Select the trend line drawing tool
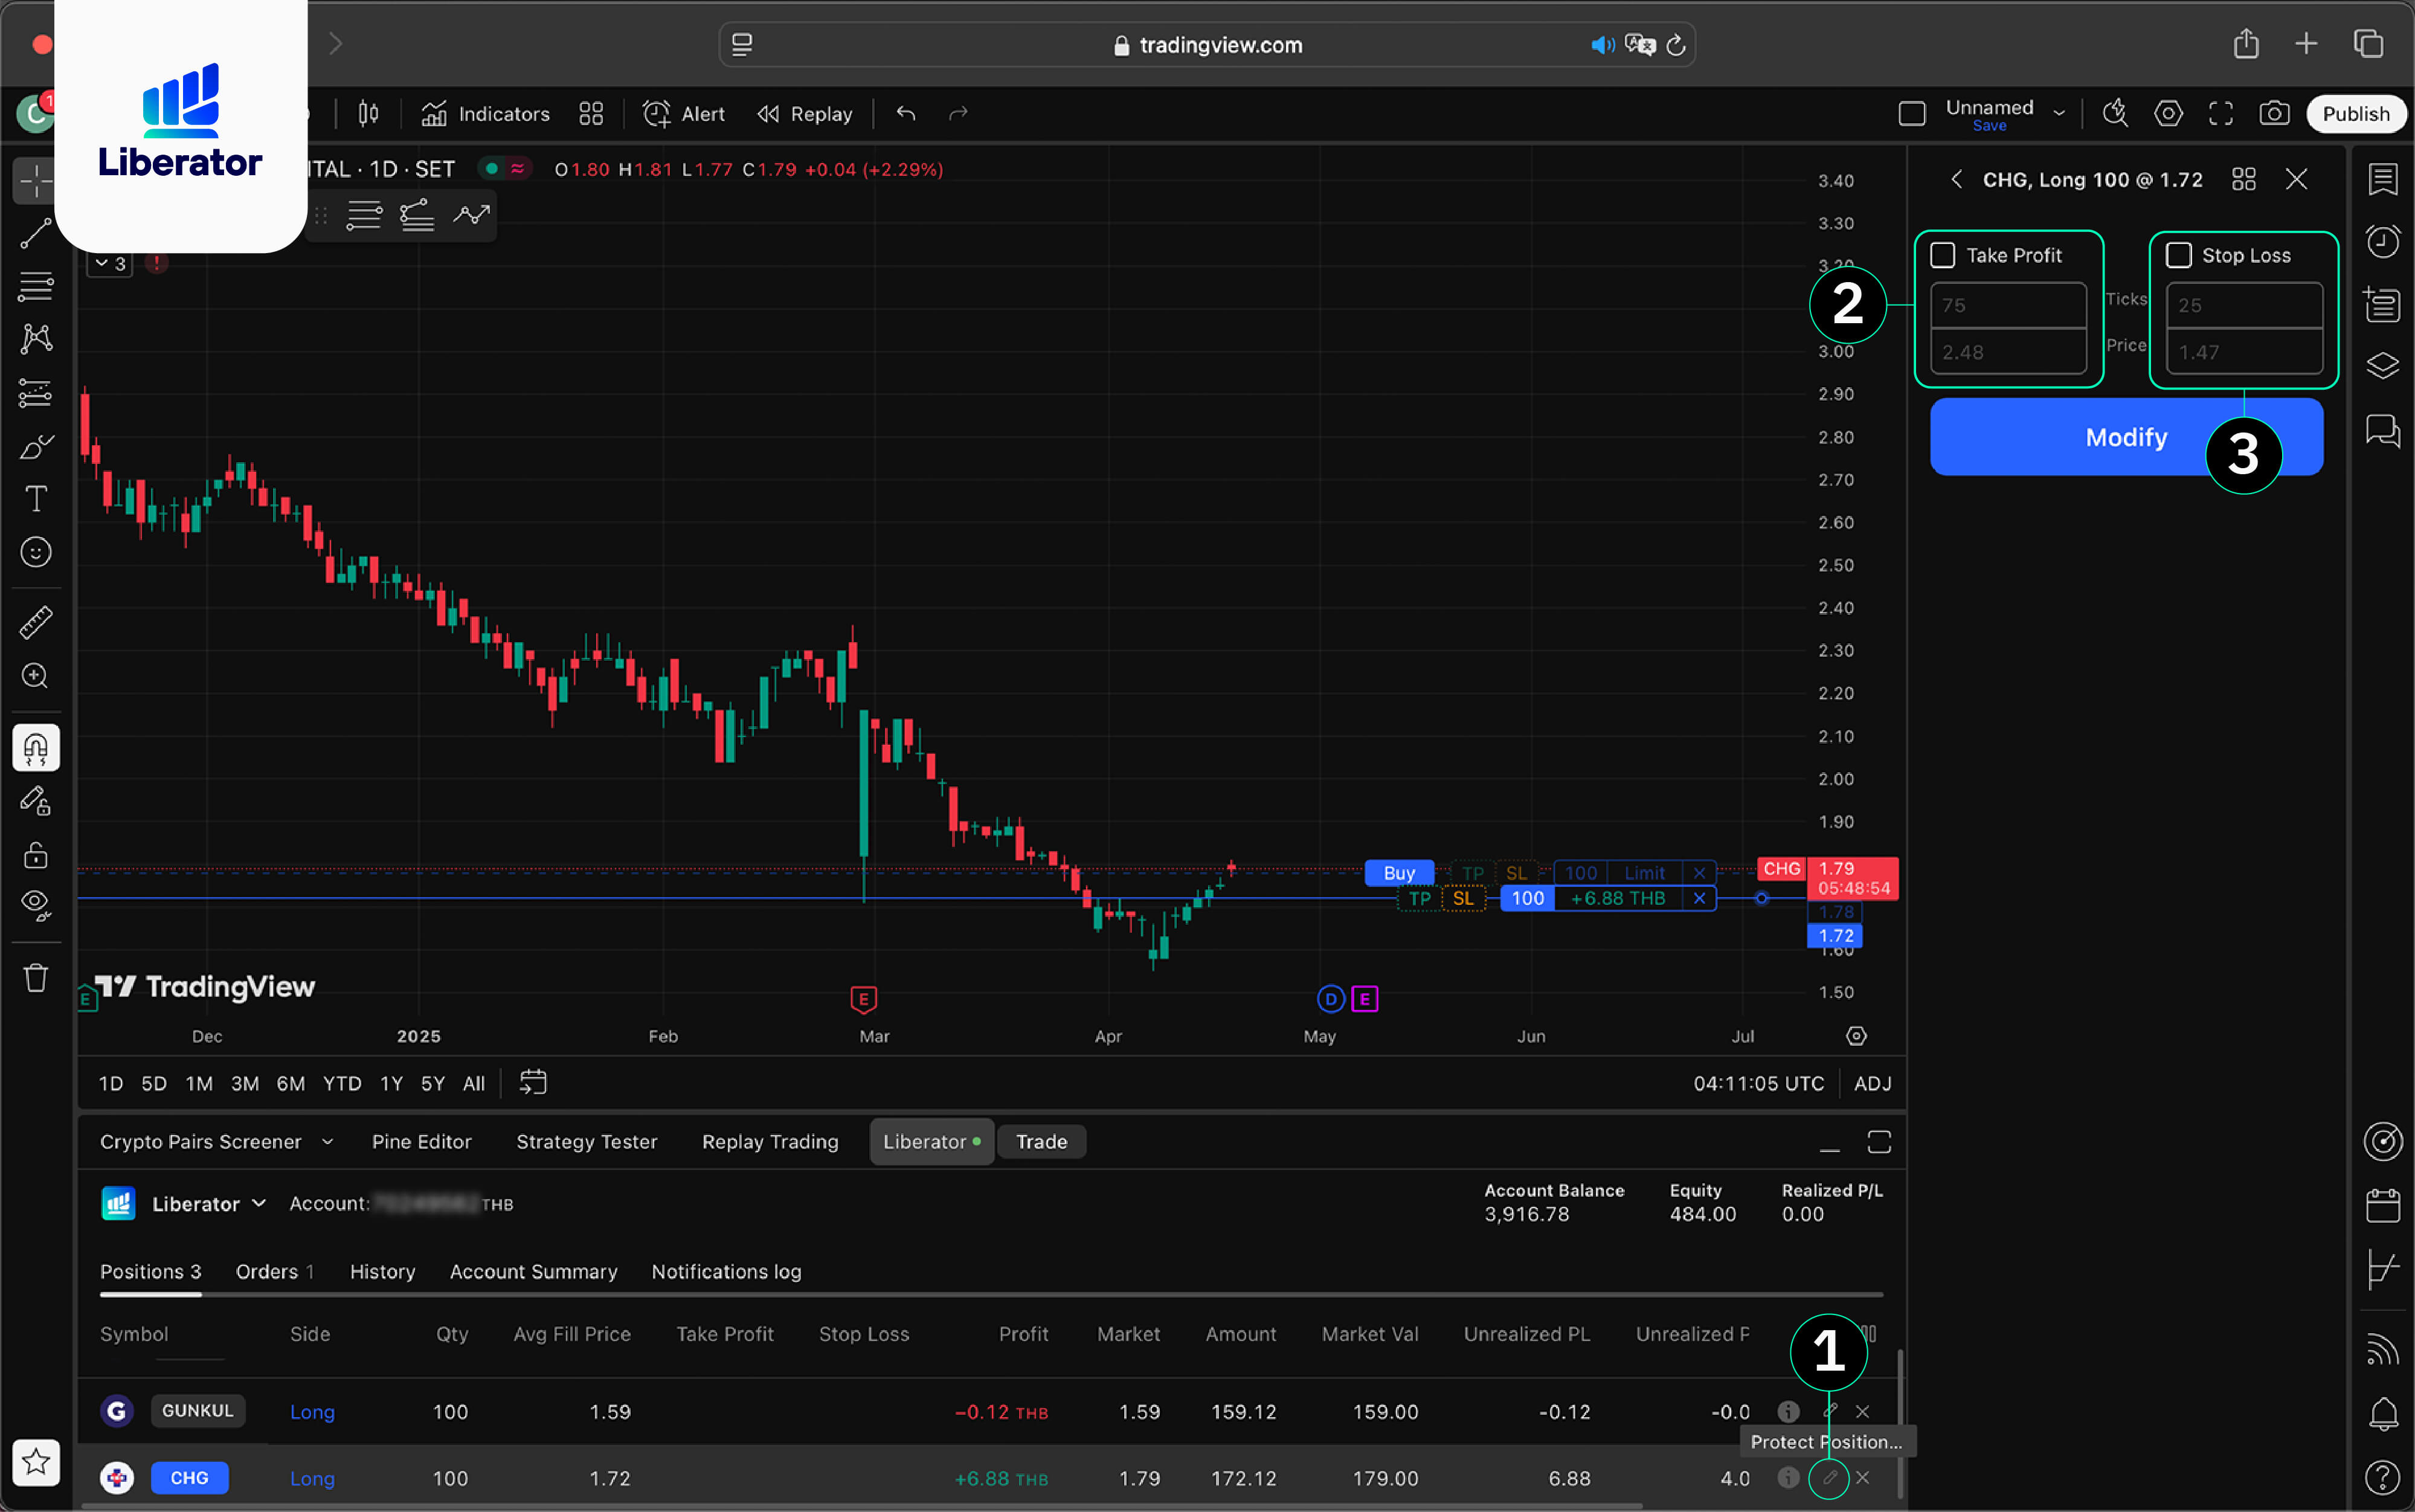The image size is (2415, 1512). pyautogui.click(x=36, y=234)
